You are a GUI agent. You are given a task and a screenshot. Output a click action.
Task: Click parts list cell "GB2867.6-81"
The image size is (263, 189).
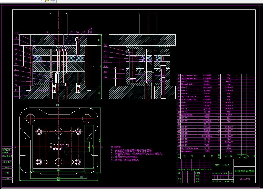[187, 84]
